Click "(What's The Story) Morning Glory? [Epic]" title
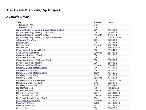This screenshot has height=110, width=146. (36, 33)
